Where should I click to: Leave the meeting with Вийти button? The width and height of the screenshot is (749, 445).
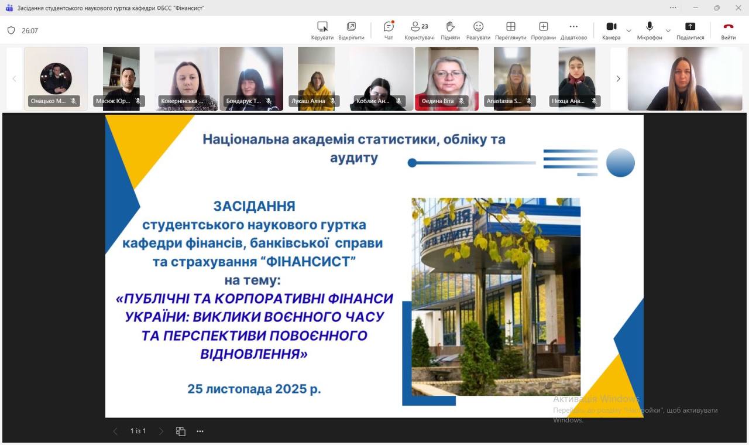point(728,30)
